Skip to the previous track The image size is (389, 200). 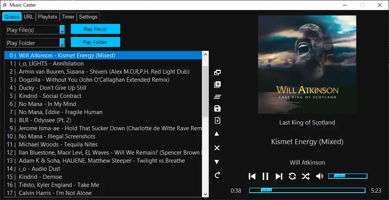252,176
